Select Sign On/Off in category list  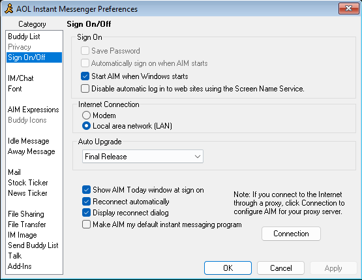click(34, 57)
